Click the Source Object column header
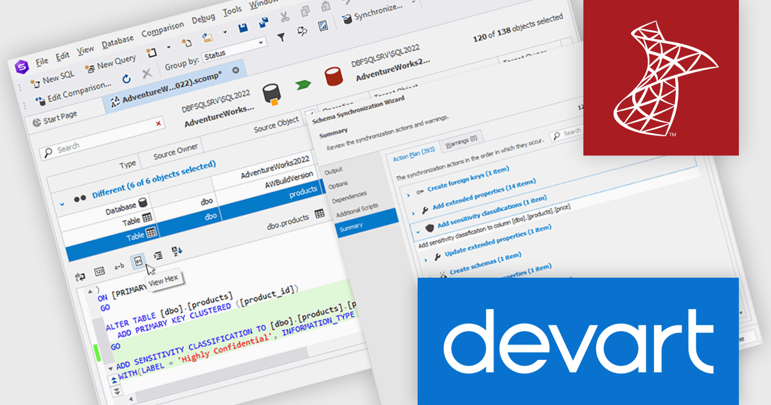The width and height of the screenshot is (771, 405). click(x=276, y=124)
